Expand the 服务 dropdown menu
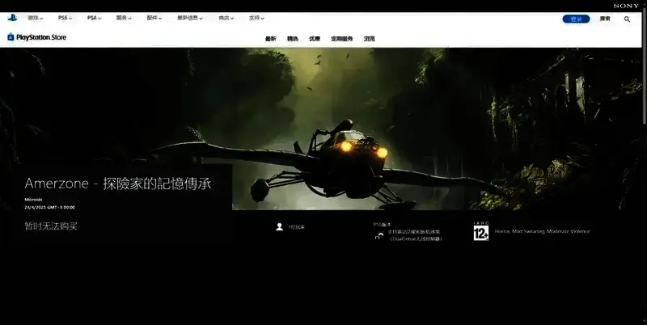 [124, 18]
